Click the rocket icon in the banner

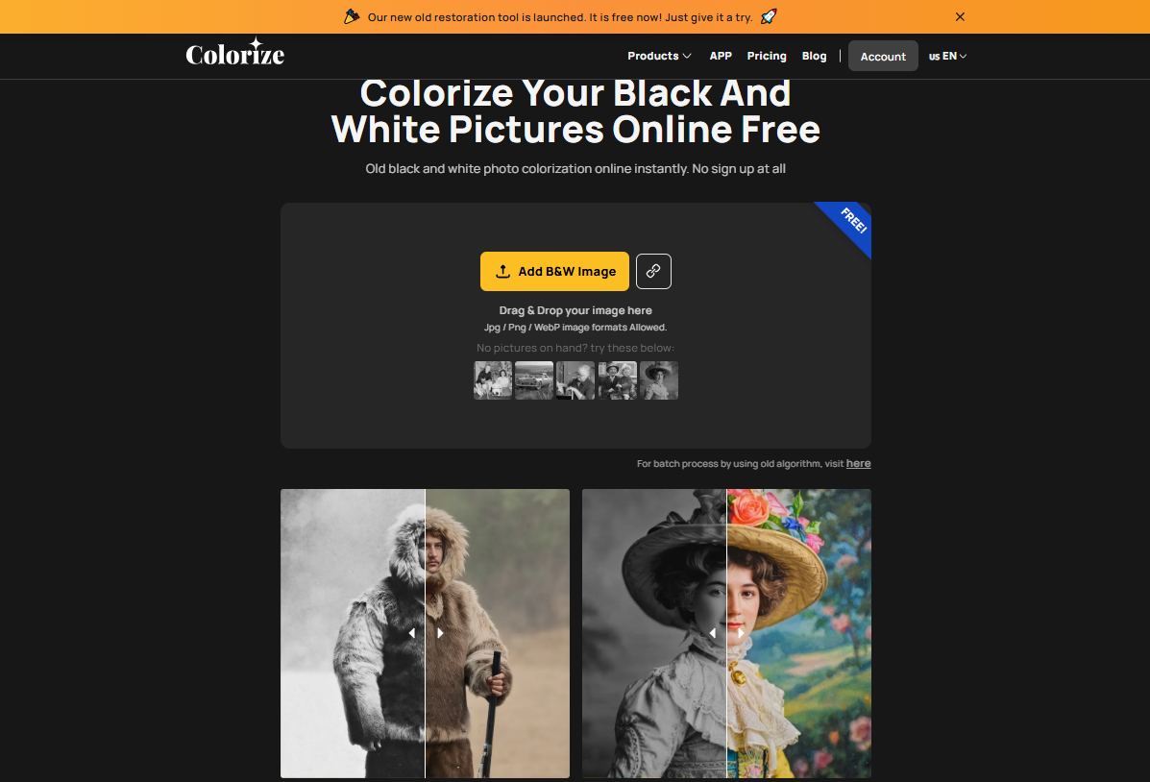coord(768,16)
